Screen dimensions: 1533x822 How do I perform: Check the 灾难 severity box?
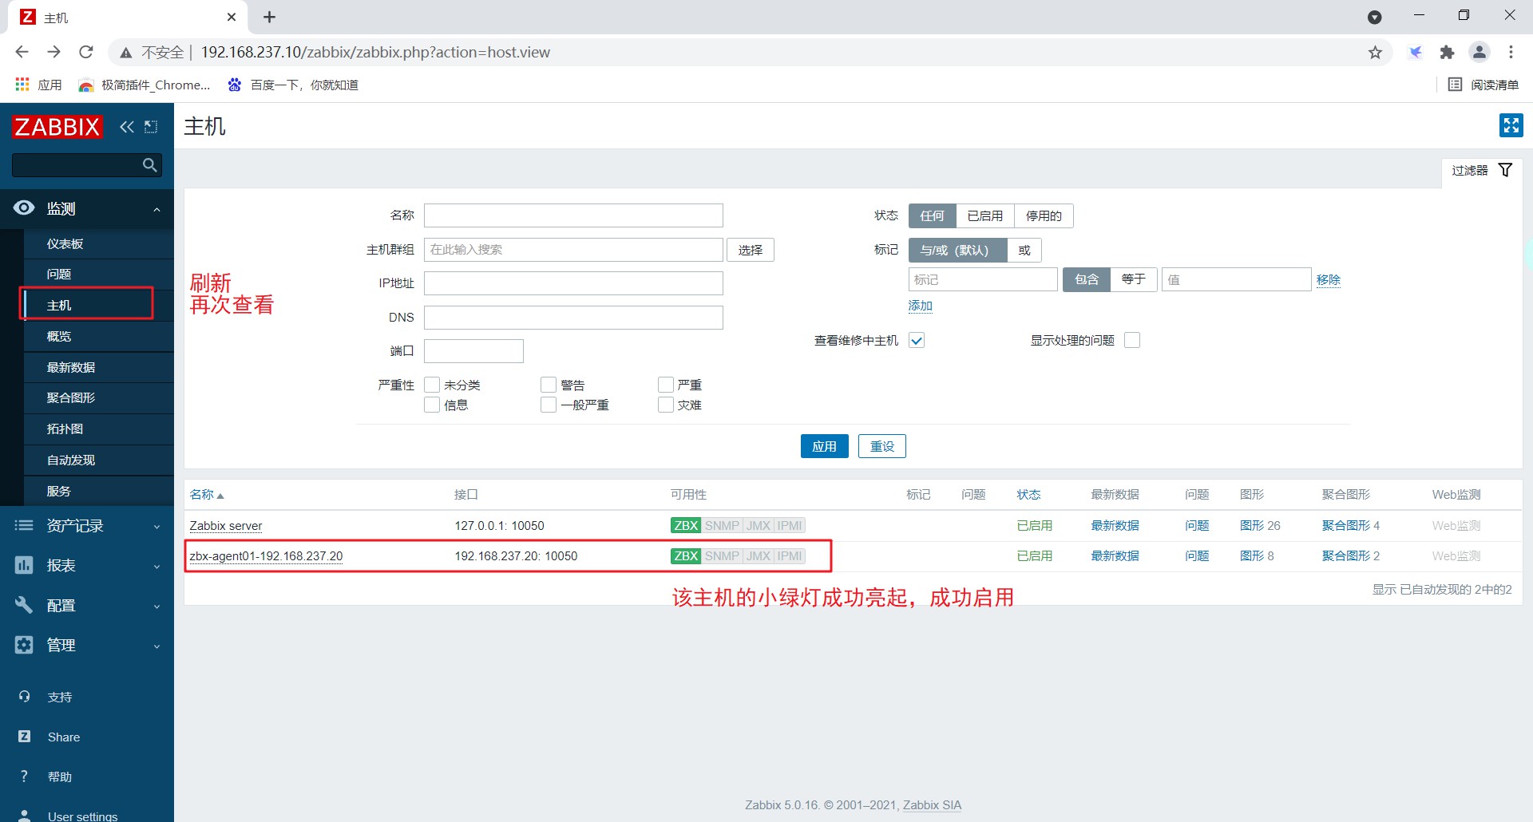(666, 405)
